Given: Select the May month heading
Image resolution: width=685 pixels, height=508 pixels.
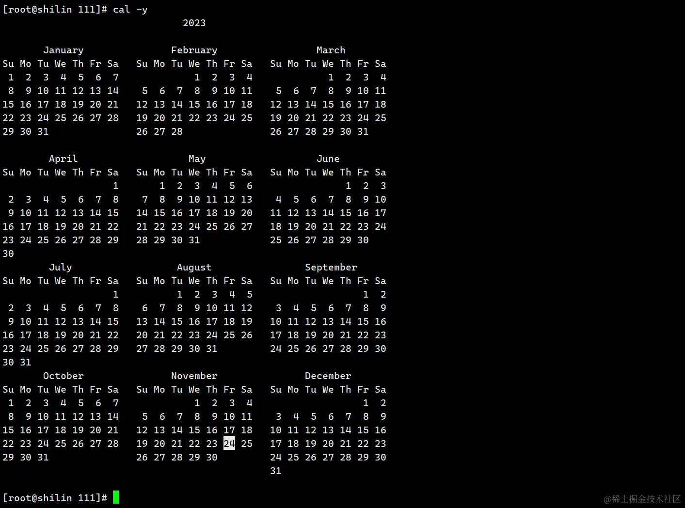Looking at the screenshot, I should click(197, 159).
